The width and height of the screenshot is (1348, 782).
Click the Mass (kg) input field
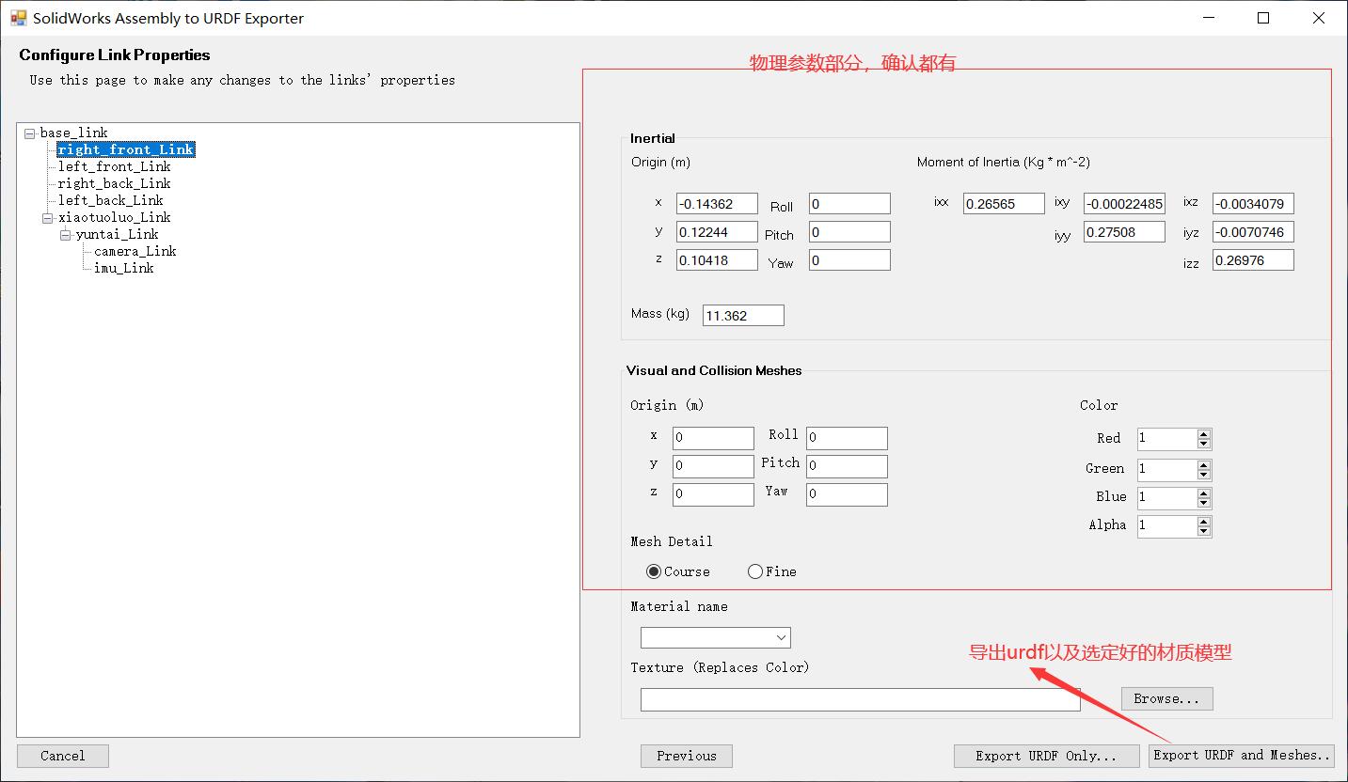[742, 316]
